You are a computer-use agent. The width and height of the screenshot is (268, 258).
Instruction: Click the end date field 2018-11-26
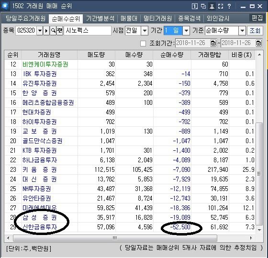tap(238, 43)
